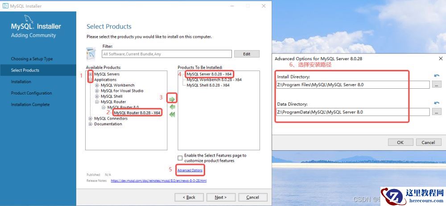The width and height of the screenshot is (446, 206).
Task: Select MySQL Router 8.0.28 - X64 in tree
Action: click(137, 113)
